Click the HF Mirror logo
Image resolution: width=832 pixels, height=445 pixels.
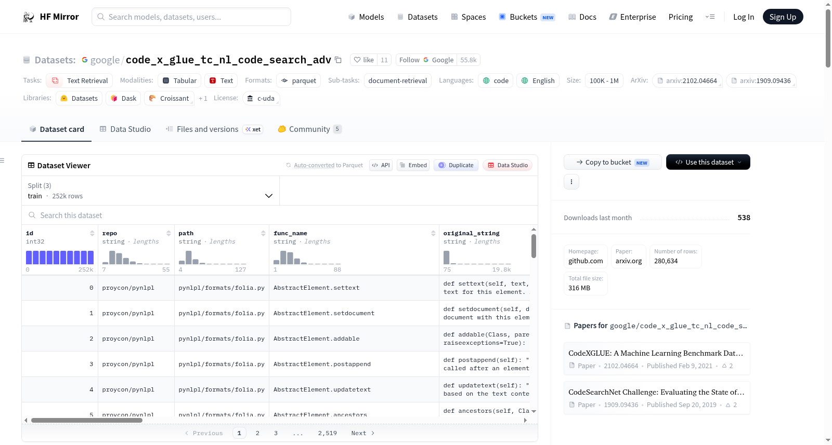pos(51,17)
